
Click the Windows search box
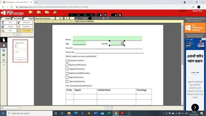pos(29,113)
